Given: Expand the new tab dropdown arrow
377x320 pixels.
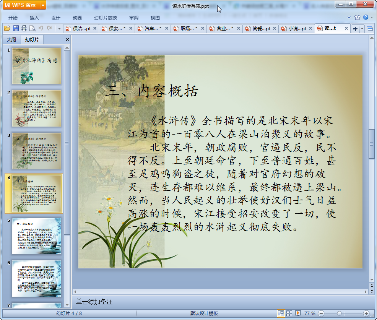Looking at the screenshot, I should [x=362, y=29].
